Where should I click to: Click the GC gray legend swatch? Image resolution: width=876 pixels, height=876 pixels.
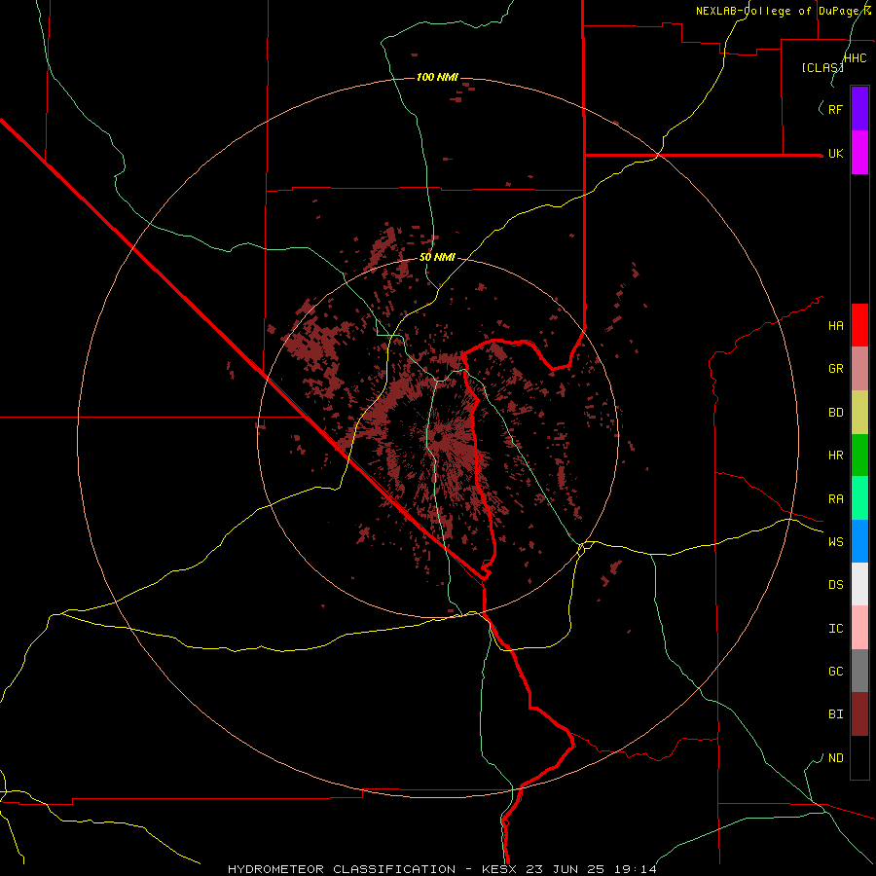859,671
